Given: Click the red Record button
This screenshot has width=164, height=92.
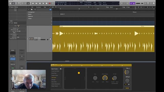Looking at the screenshot, I should point(50,3).
